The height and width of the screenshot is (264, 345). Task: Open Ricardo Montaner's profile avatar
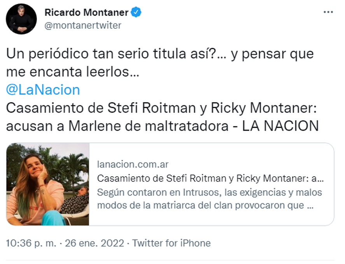pyautogui.click(x=22, y=19)
